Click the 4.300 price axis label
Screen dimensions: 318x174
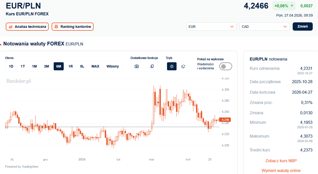pyautogui.click(x=225, y=90)
